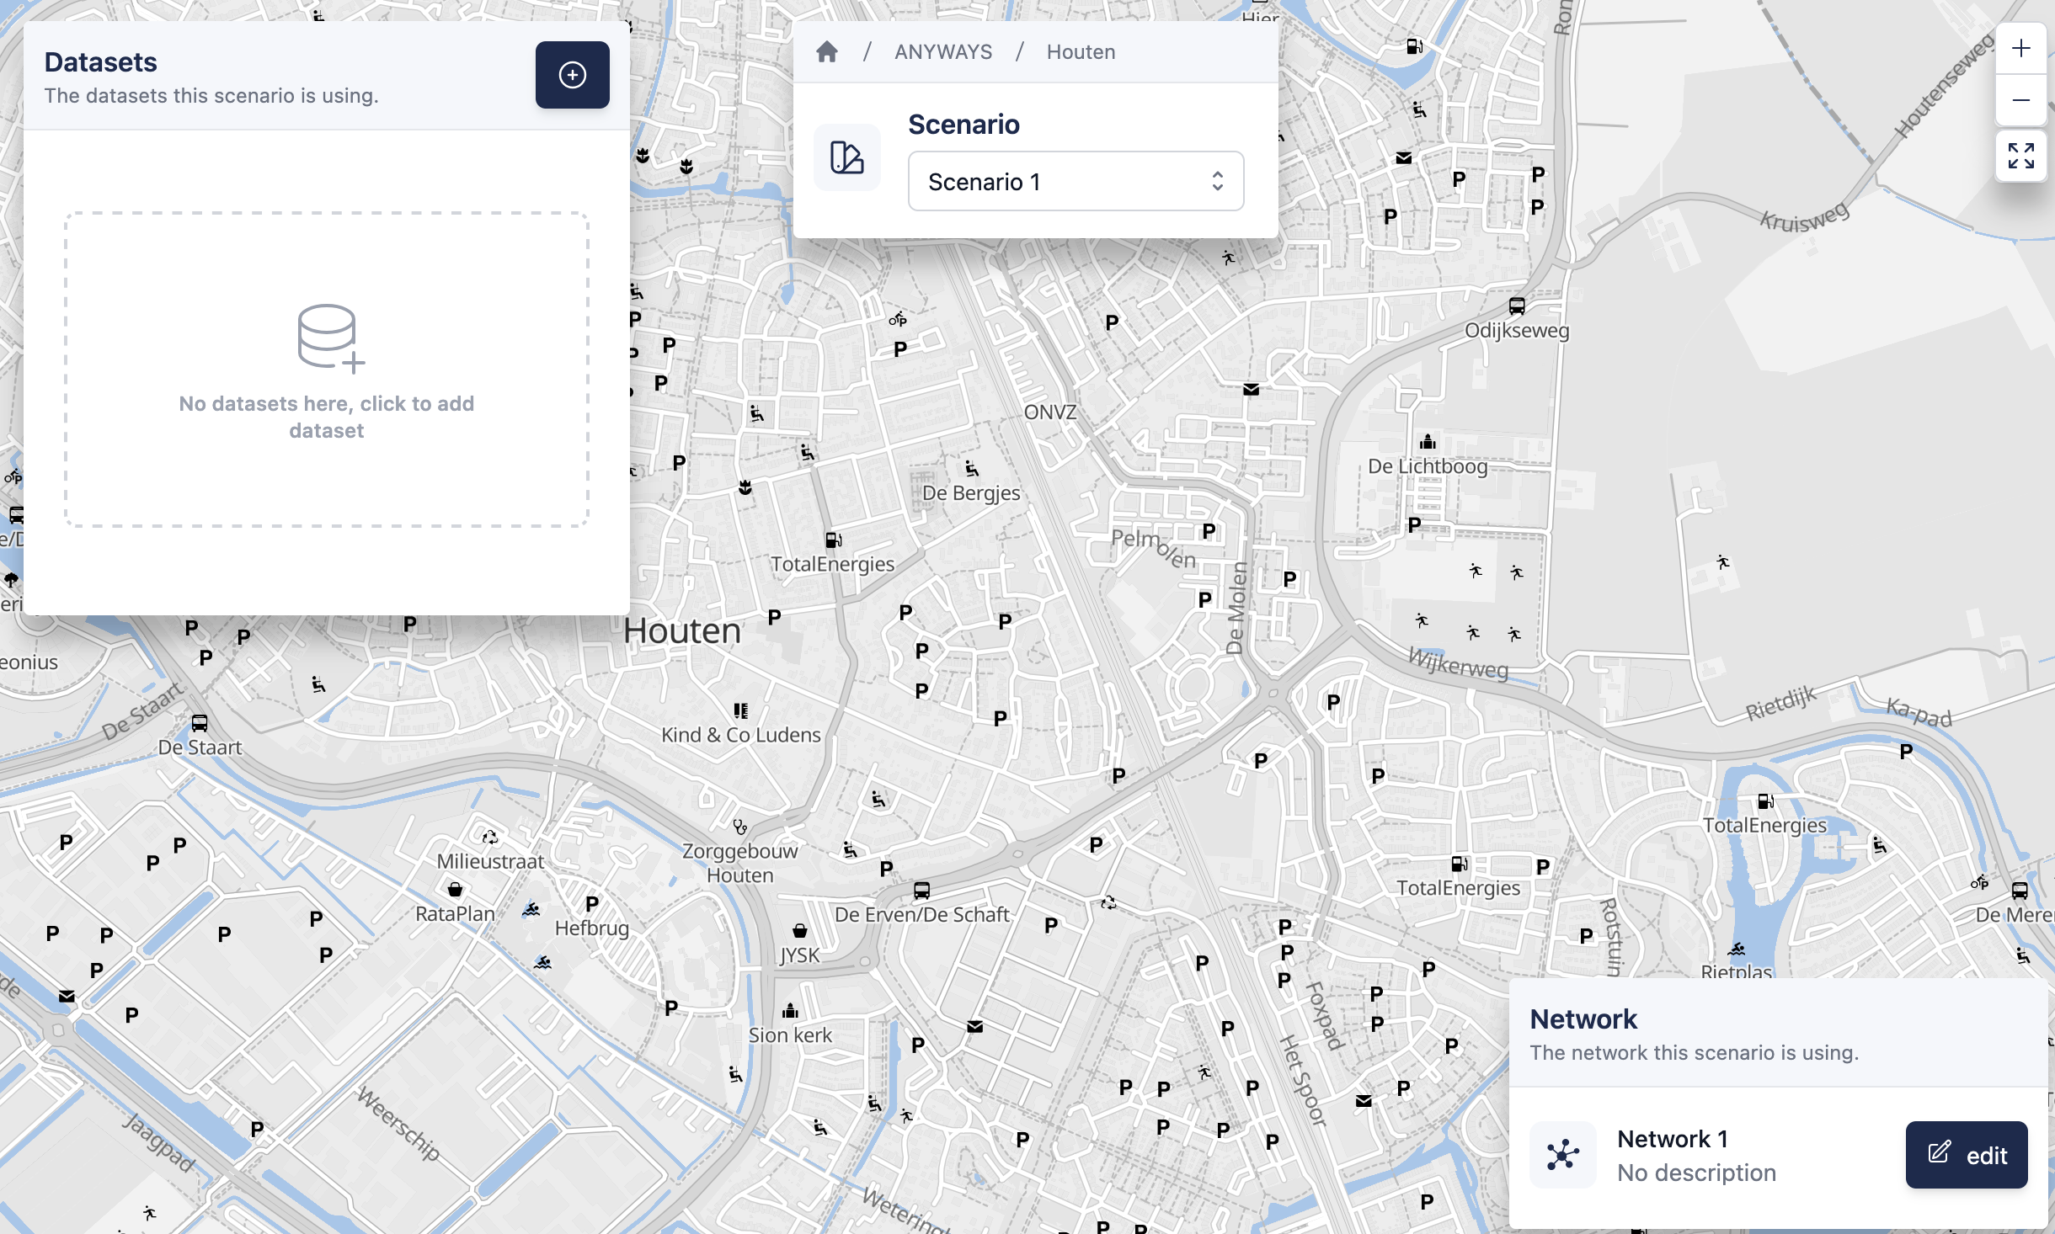The image size is (2055, 1234).
Task: Click the add dataset plus button
Action: tap(572, 75)
